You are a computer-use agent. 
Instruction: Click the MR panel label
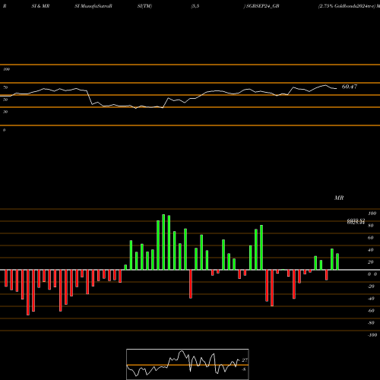[339, 198]
